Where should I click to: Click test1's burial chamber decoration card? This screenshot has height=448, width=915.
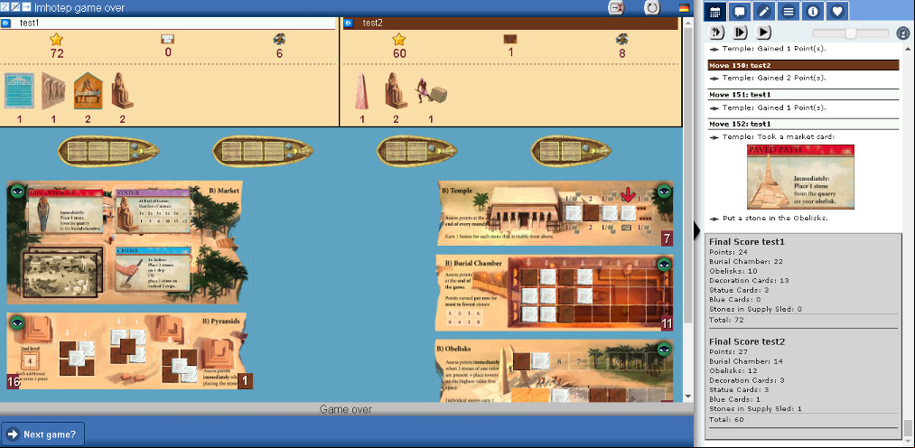[89, 91]
